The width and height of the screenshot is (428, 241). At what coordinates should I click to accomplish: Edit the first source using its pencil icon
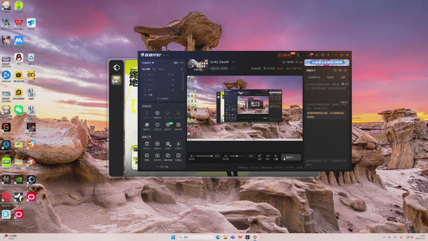[x=169, y=74]
